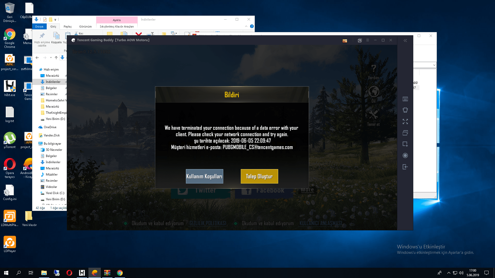Open the Quick Access Toolbar customize dropdown
Viewport: 495px width, 278px height.
click(55, 20)
